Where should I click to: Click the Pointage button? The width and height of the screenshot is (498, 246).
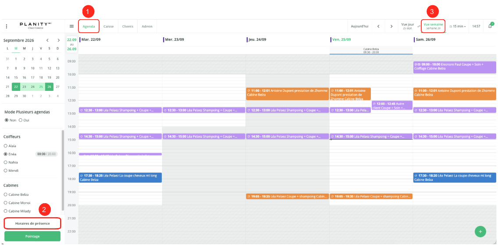(x=32, y=236)
